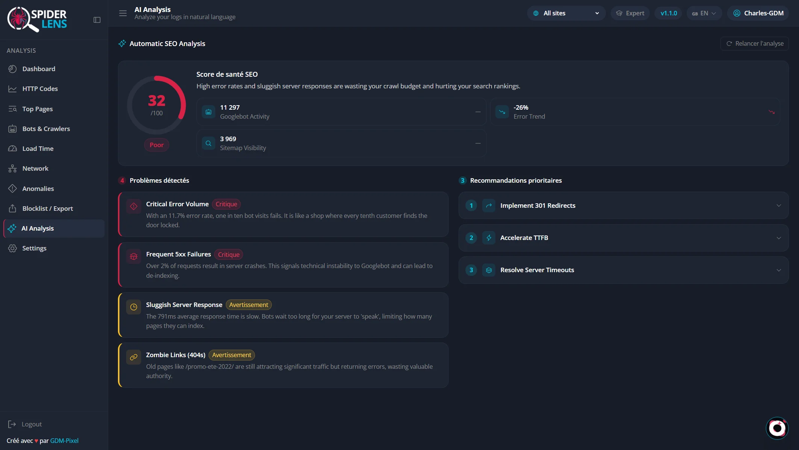
Task: Open the Settings menu item
Action: coord(34,248)
